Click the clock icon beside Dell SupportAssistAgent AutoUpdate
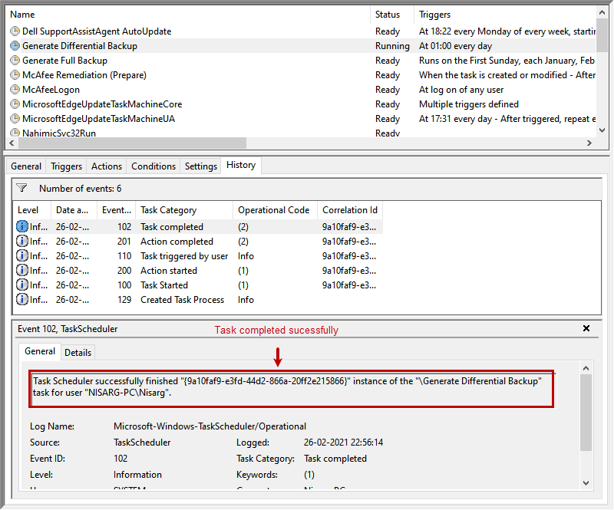 (x=15, y=31)
